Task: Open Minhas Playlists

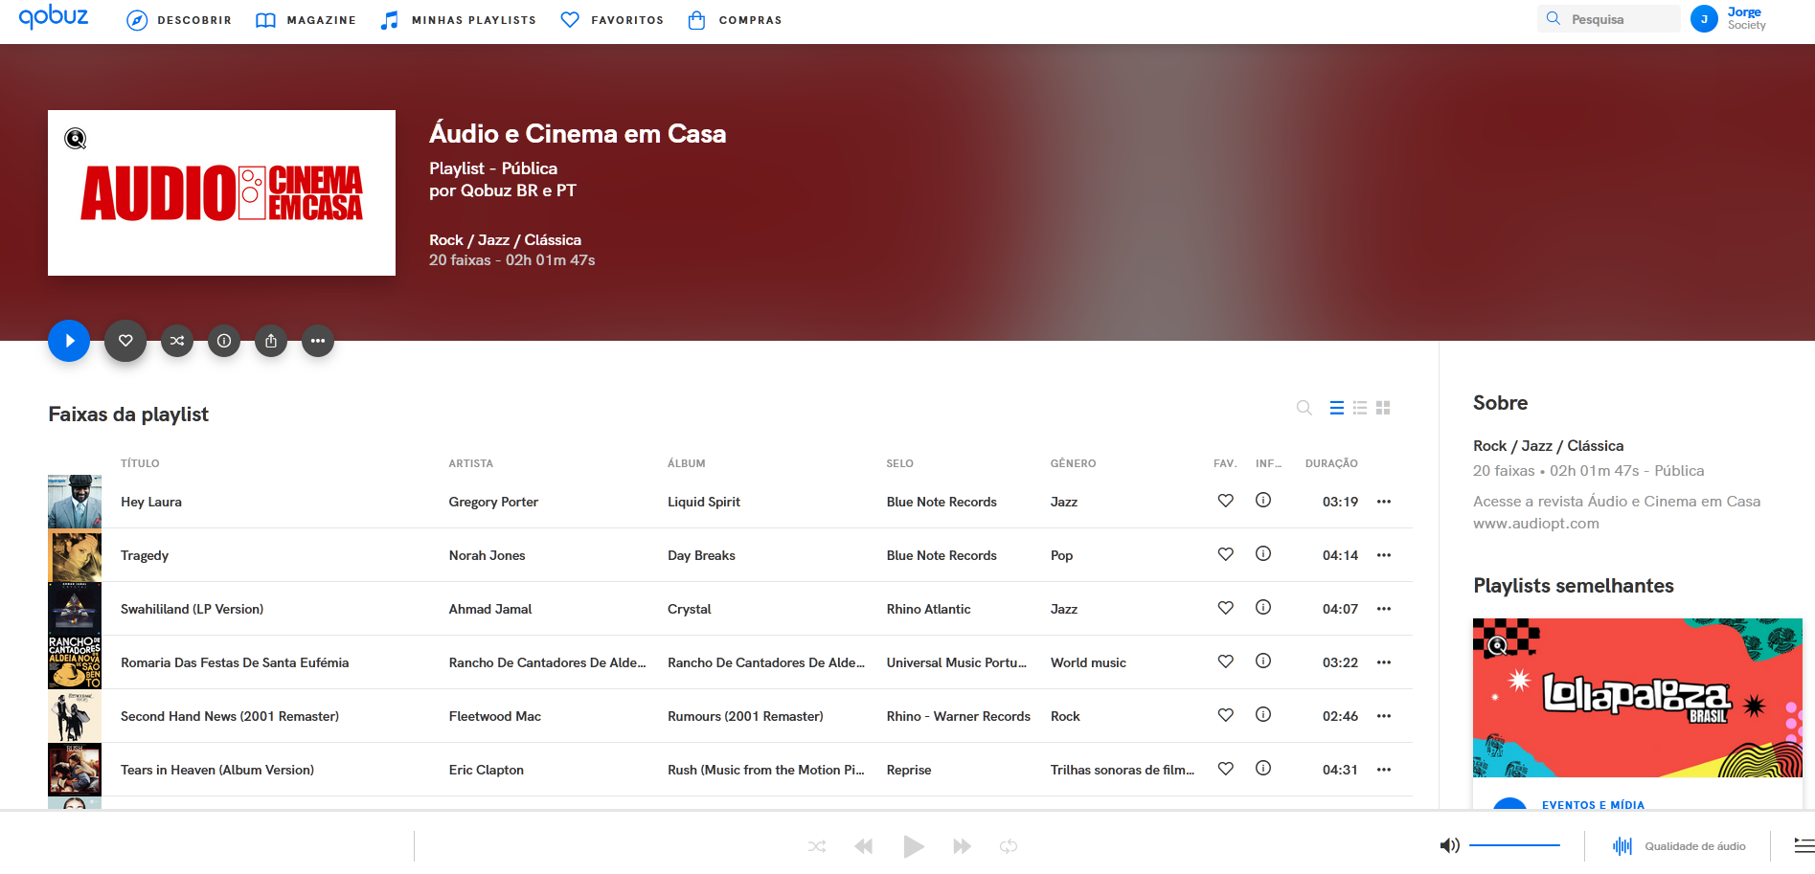Action: (458, 20)
